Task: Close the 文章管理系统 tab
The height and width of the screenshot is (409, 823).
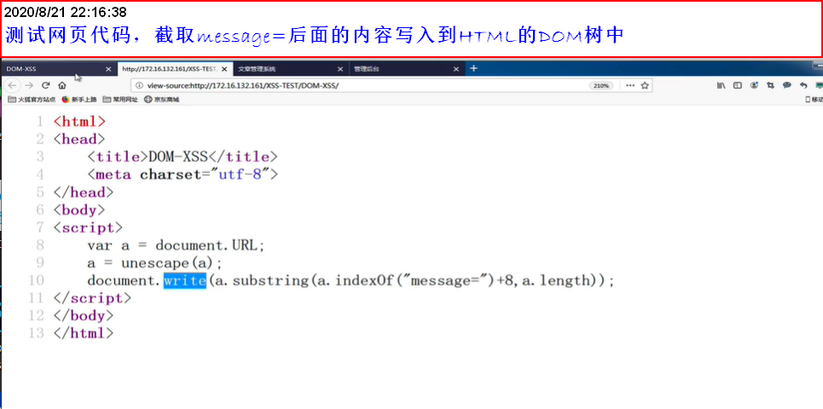Action: [340, 69]
